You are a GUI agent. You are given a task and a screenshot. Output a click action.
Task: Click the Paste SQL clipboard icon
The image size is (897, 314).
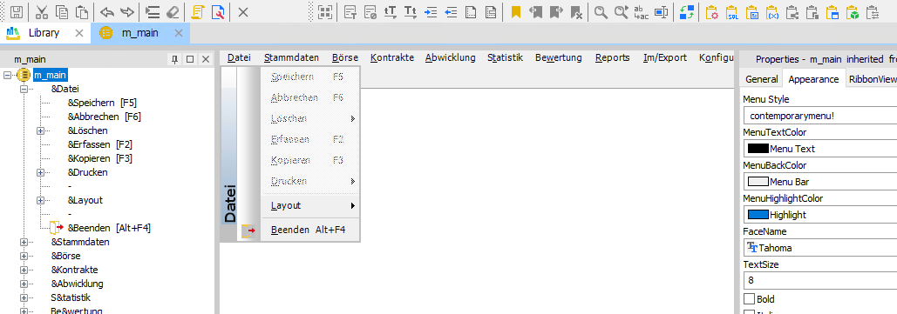pos(732,12)
